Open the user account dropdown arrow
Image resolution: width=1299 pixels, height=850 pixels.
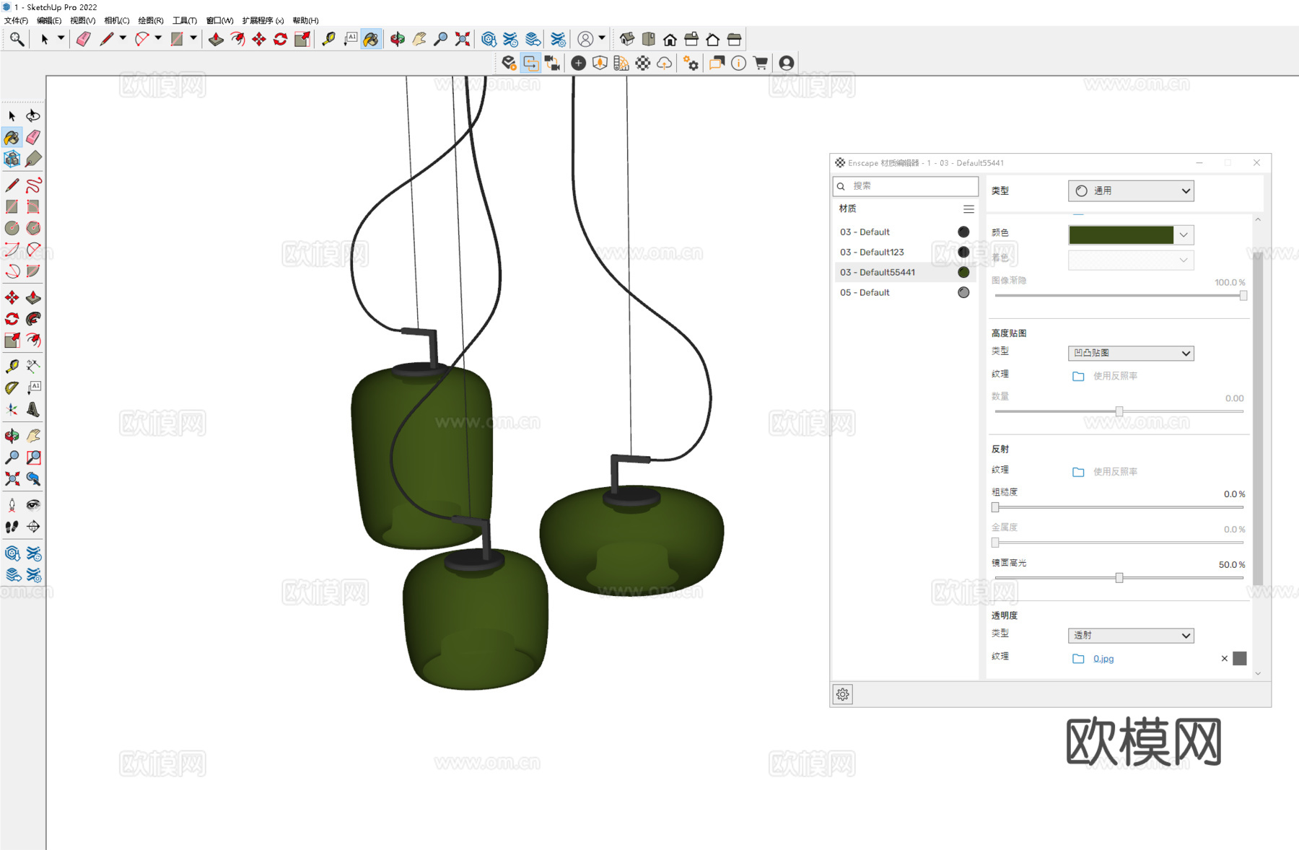(x=602, y=38)
